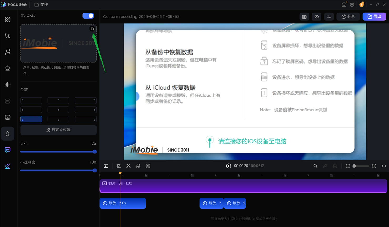Select center watermark position
The image size is (389, 227).
click(x=58, y=110)
